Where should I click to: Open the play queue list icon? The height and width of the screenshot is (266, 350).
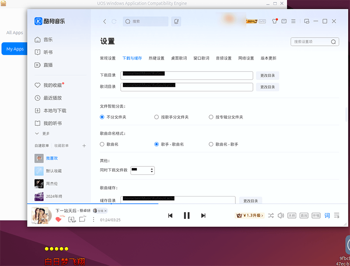(336, 215)
